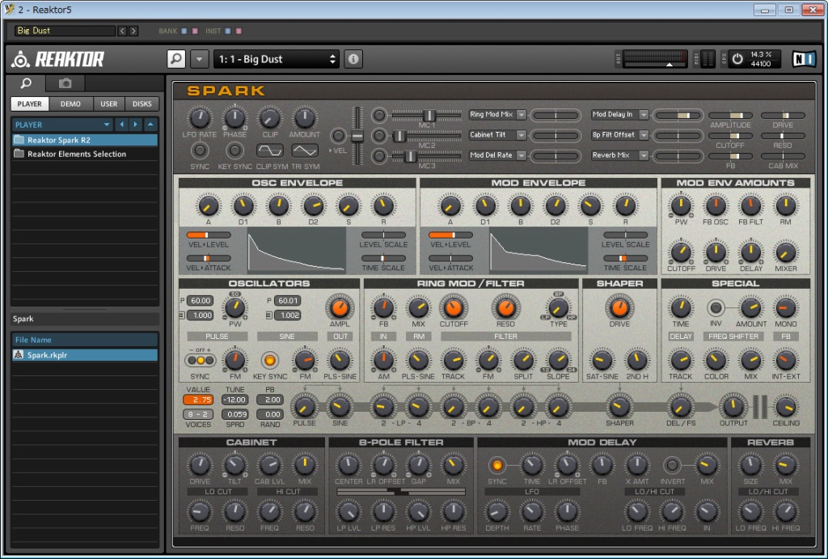Click the LFO RATE knob

click(x=200, y=118)
